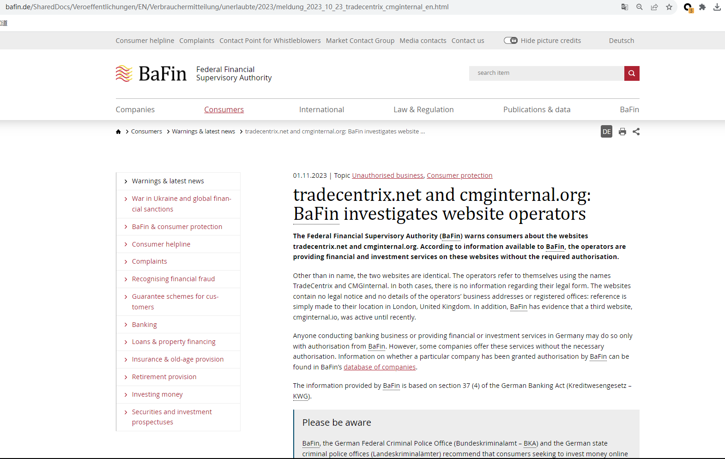Open the Contact us link
The image size is (725, 459).
click(x=468, y=41)
